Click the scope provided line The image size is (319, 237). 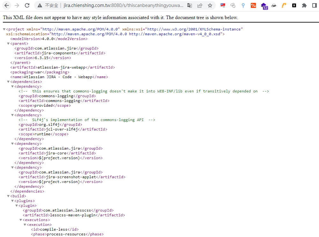click(x=45, y=105)
